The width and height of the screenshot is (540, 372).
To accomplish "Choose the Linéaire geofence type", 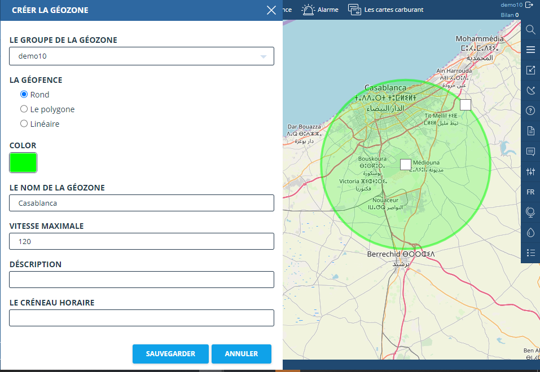I will [24, 123].
